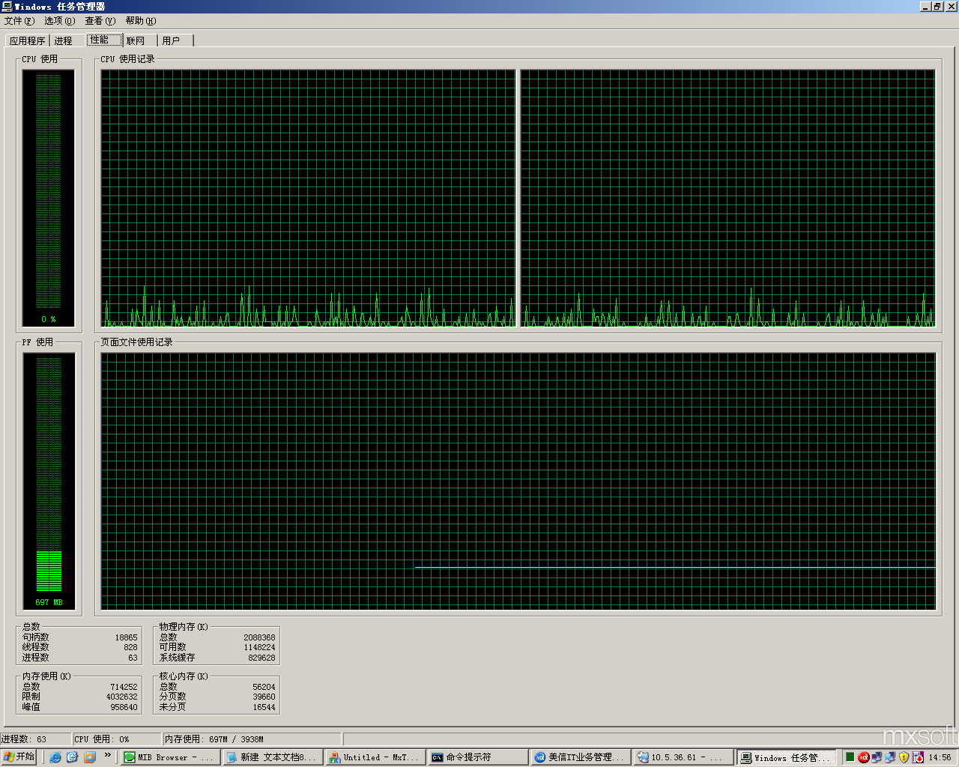The height and width of the screenshot is (767, 959).
Task: Open the 文件 menu
Action: [19, 21]
